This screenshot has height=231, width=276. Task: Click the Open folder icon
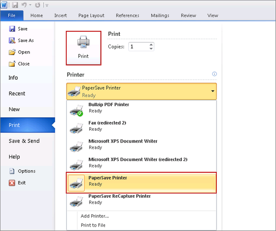pos(12,52)
